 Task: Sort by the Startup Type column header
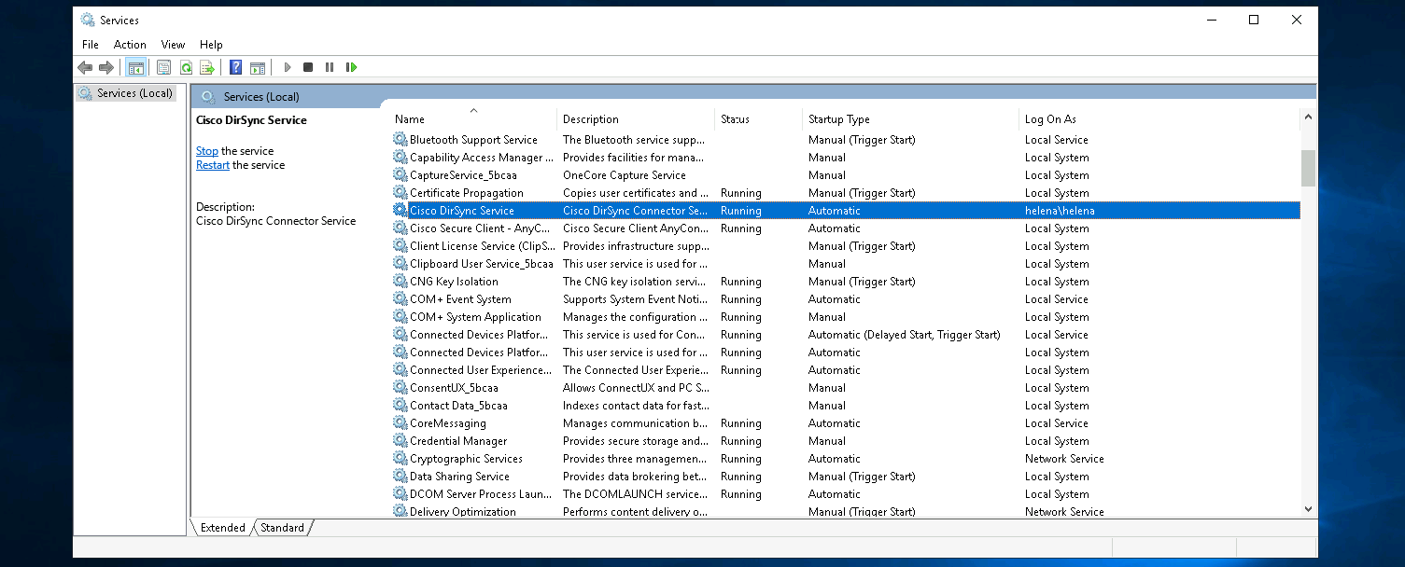838,119
